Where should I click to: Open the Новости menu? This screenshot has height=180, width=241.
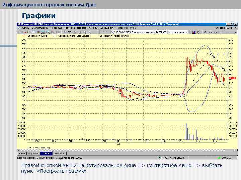82,28
